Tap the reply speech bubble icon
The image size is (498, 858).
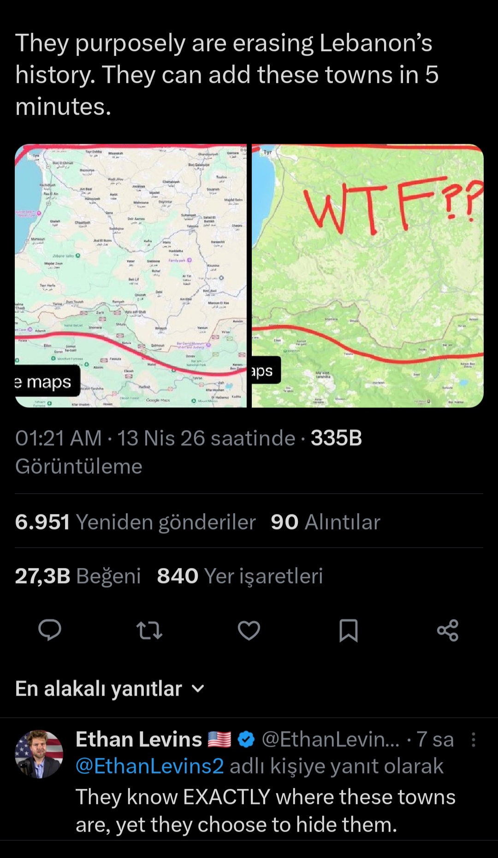[x=50, y=630]
